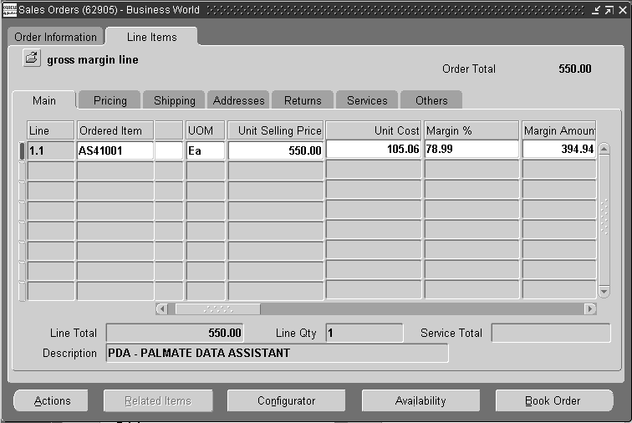Image resolution: width=632 pixels, height=423 pixels.
Task: Select the Line Items tab
Action: coord(151,37)
